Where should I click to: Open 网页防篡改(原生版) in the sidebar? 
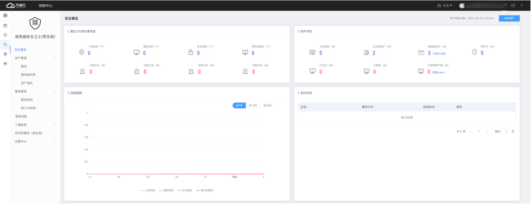click(29, 133)
